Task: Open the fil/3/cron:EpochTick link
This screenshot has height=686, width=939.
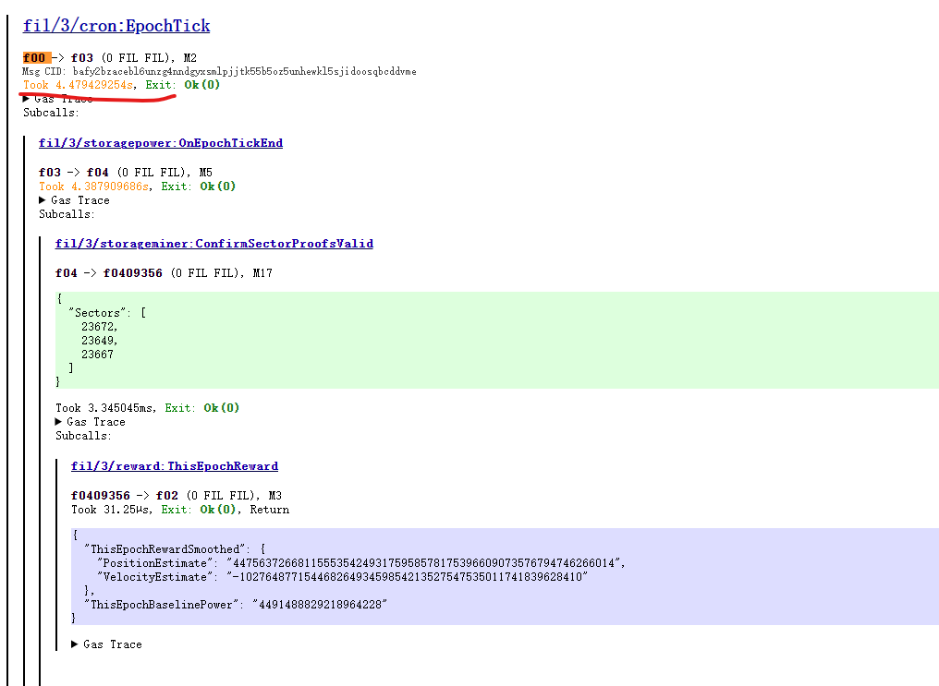Action: pos(116,26)
